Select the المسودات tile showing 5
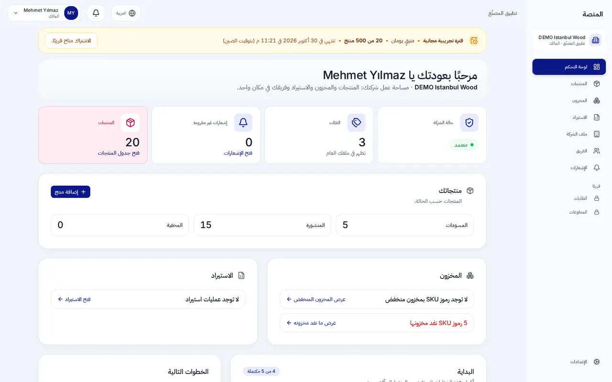 pos(405,225)
